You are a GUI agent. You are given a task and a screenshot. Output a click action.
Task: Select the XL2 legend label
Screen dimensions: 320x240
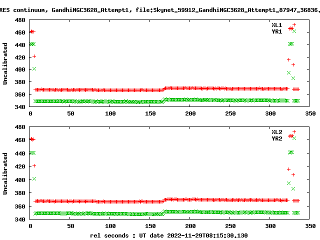tap(276, 132)
